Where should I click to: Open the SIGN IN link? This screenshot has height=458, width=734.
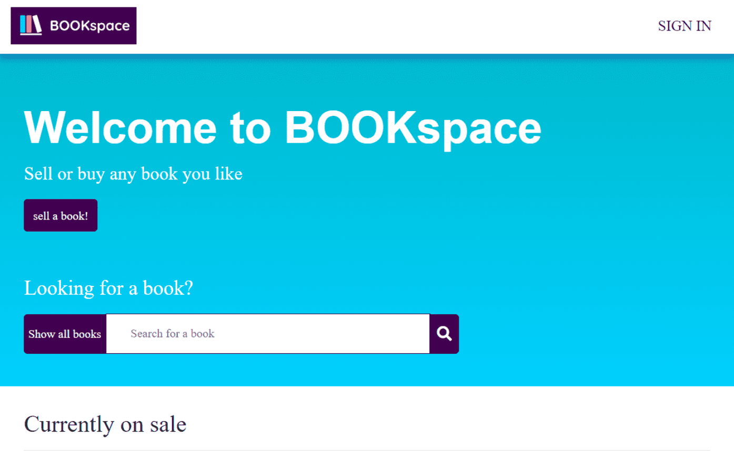click(684, 26)
